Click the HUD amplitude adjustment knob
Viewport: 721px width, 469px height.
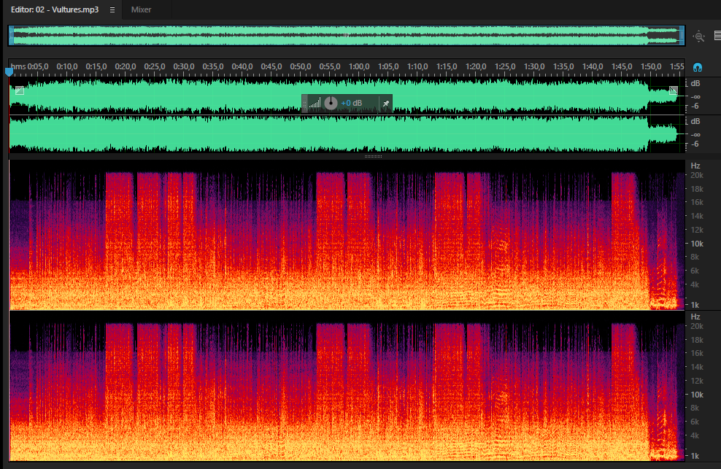(x=331, y=103)
